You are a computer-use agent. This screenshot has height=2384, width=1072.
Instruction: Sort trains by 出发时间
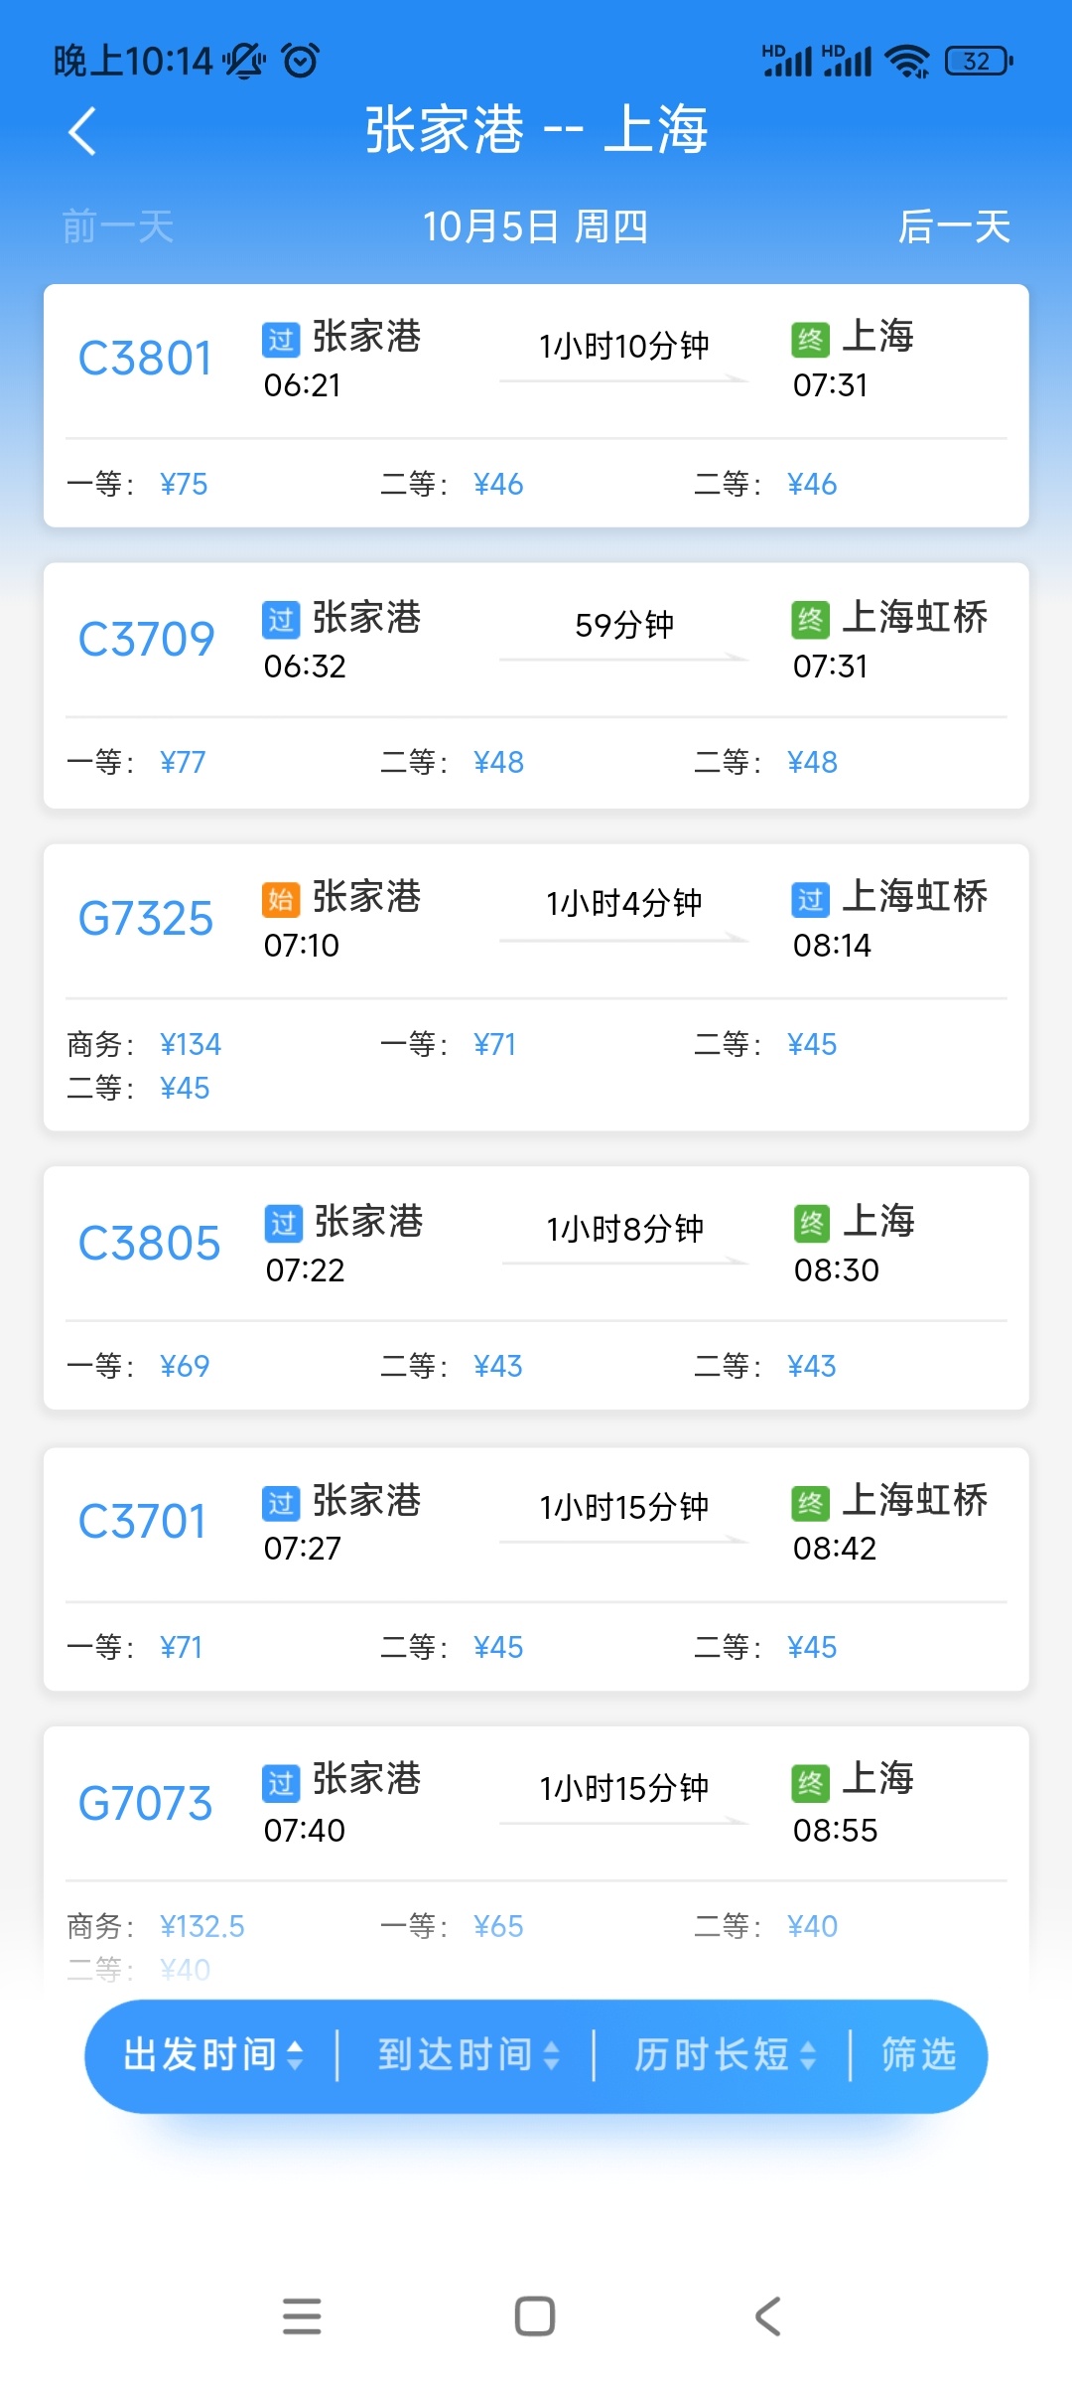tap(212, 2055)
